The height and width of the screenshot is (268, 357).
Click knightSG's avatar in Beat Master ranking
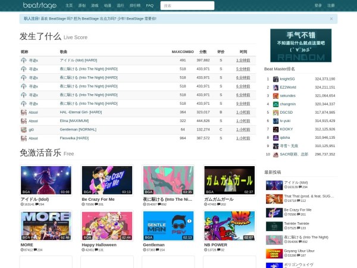pos(275,79)
